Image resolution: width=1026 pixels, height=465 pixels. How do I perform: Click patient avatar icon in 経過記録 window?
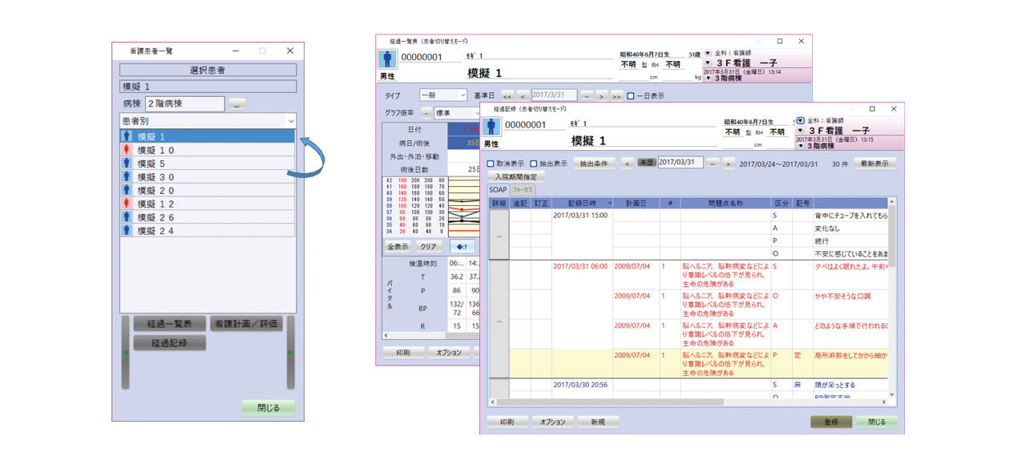pyautogui.click(x=491, y=126)
